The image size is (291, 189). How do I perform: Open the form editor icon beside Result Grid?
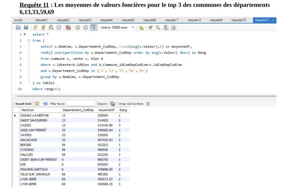(37, 103)
